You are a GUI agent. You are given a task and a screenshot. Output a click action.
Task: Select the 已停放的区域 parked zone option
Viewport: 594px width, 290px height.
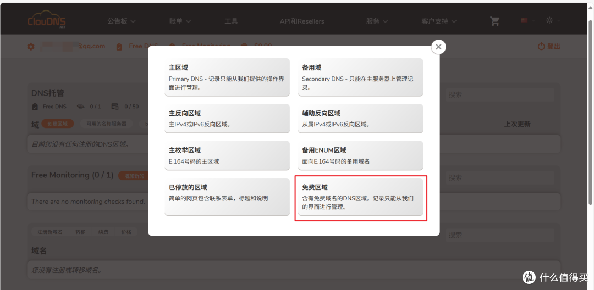coord(227,197)
